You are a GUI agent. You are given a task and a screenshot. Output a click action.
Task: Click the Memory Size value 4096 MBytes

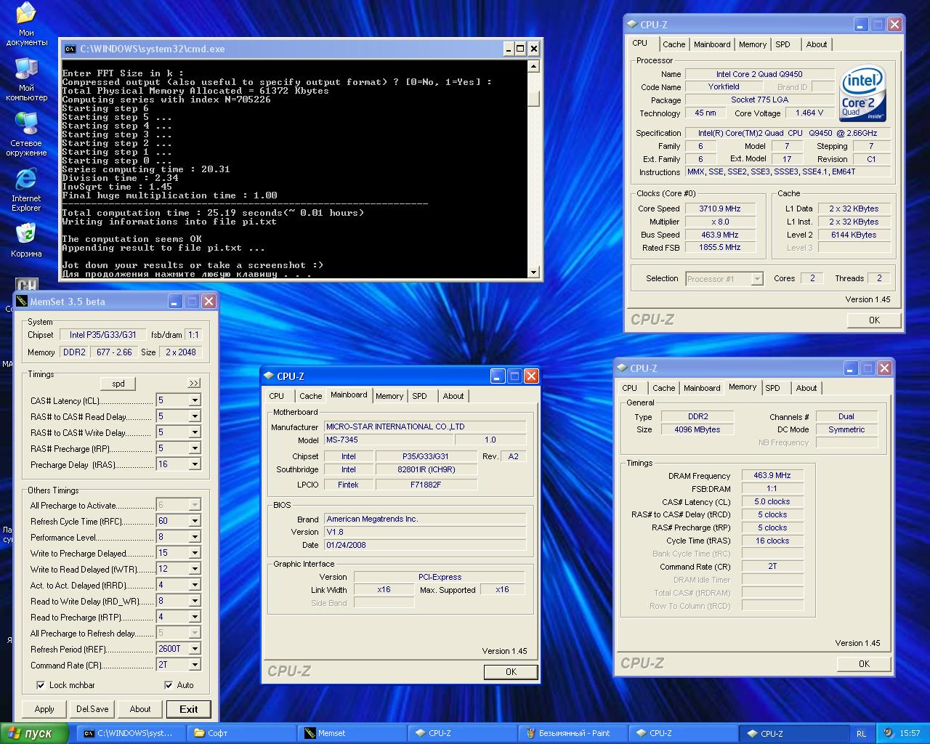click(x=697, y=430)
